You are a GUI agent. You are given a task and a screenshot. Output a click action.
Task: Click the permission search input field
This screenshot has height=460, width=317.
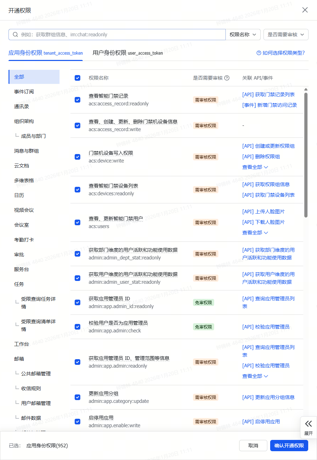pos(120,35)
